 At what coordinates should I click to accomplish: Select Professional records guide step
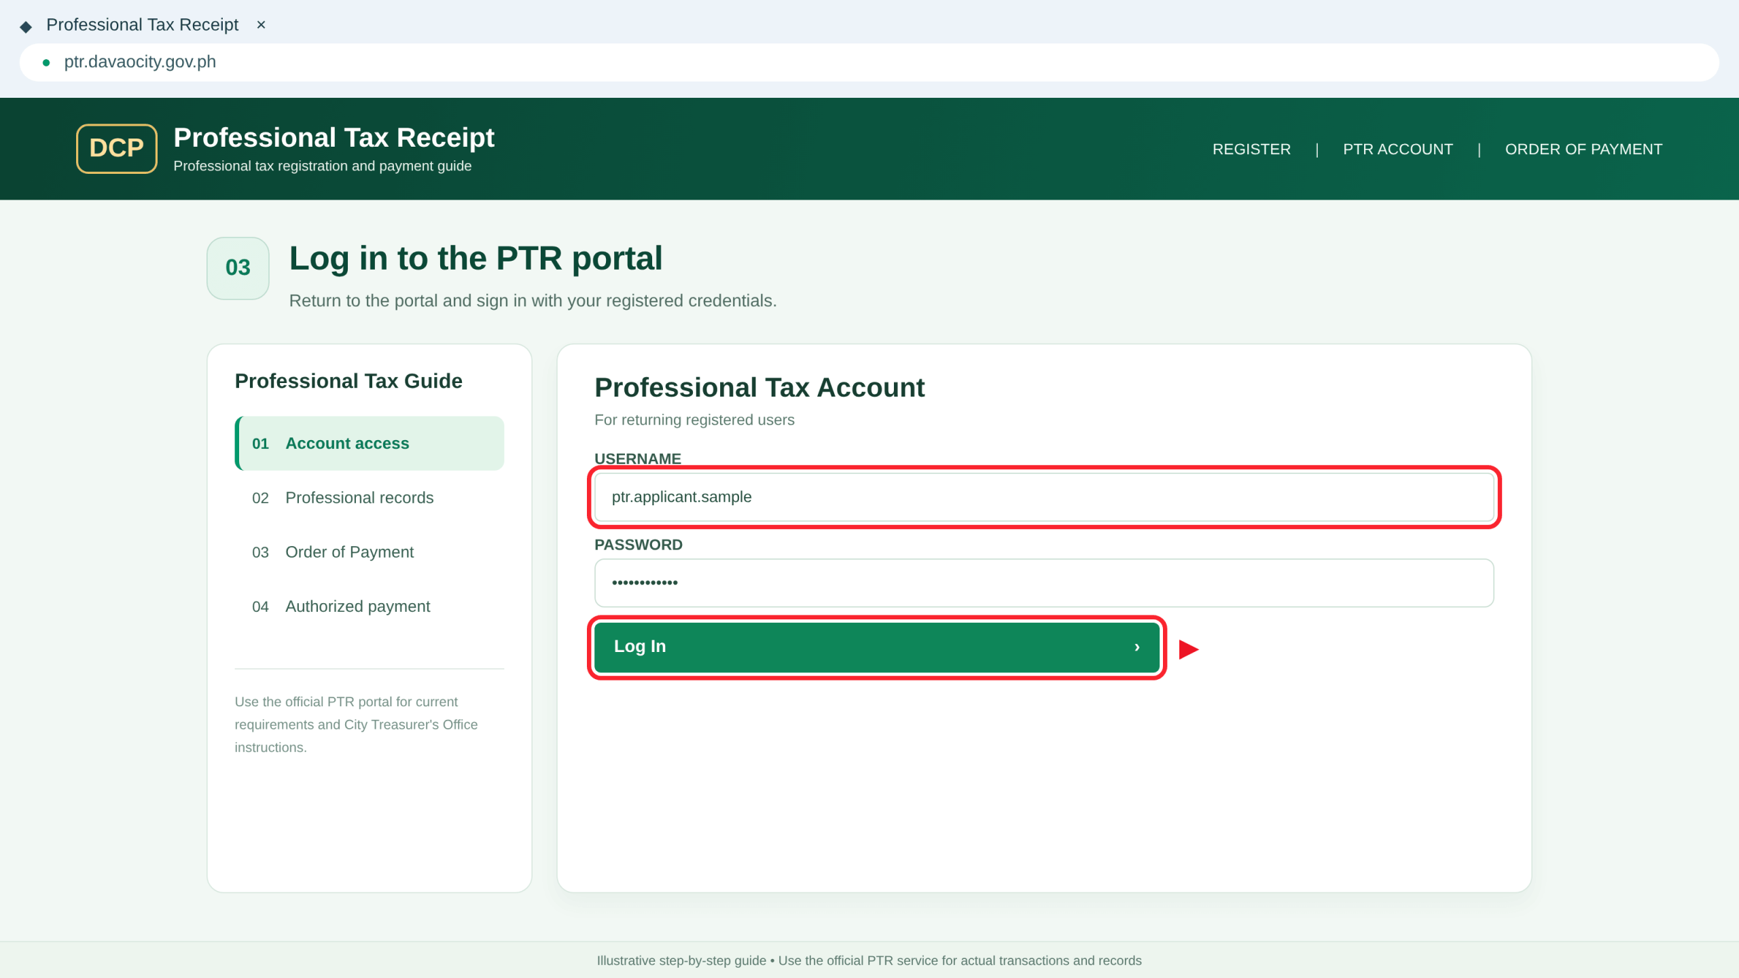pyautogui.click(x=370, y=498)
